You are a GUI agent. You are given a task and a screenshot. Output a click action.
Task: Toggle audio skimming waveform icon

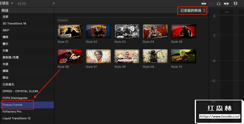[211, 3]
